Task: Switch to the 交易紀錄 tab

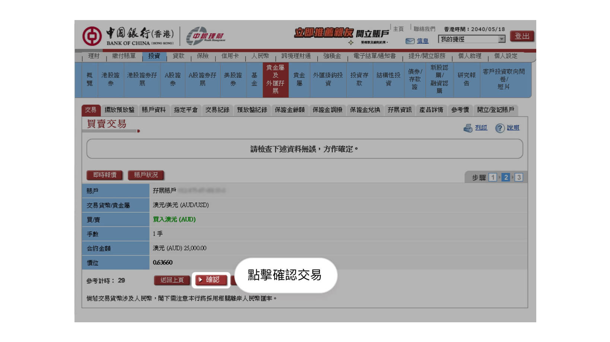Action: [x=217, y=110]
